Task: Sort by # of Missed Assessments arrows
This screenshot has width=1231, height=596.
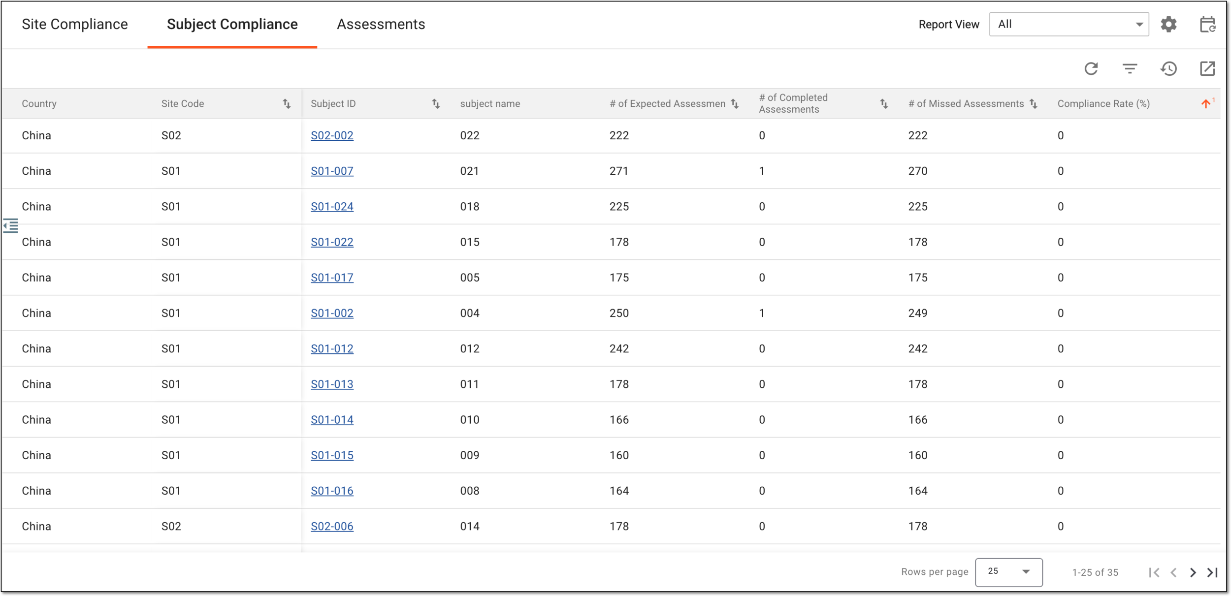Action: tap(1034, 103)
